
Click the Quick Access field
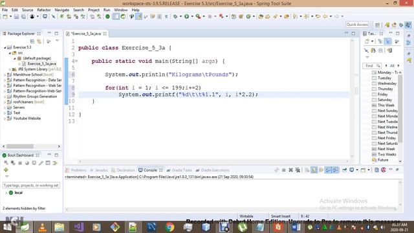coord(357,25)
